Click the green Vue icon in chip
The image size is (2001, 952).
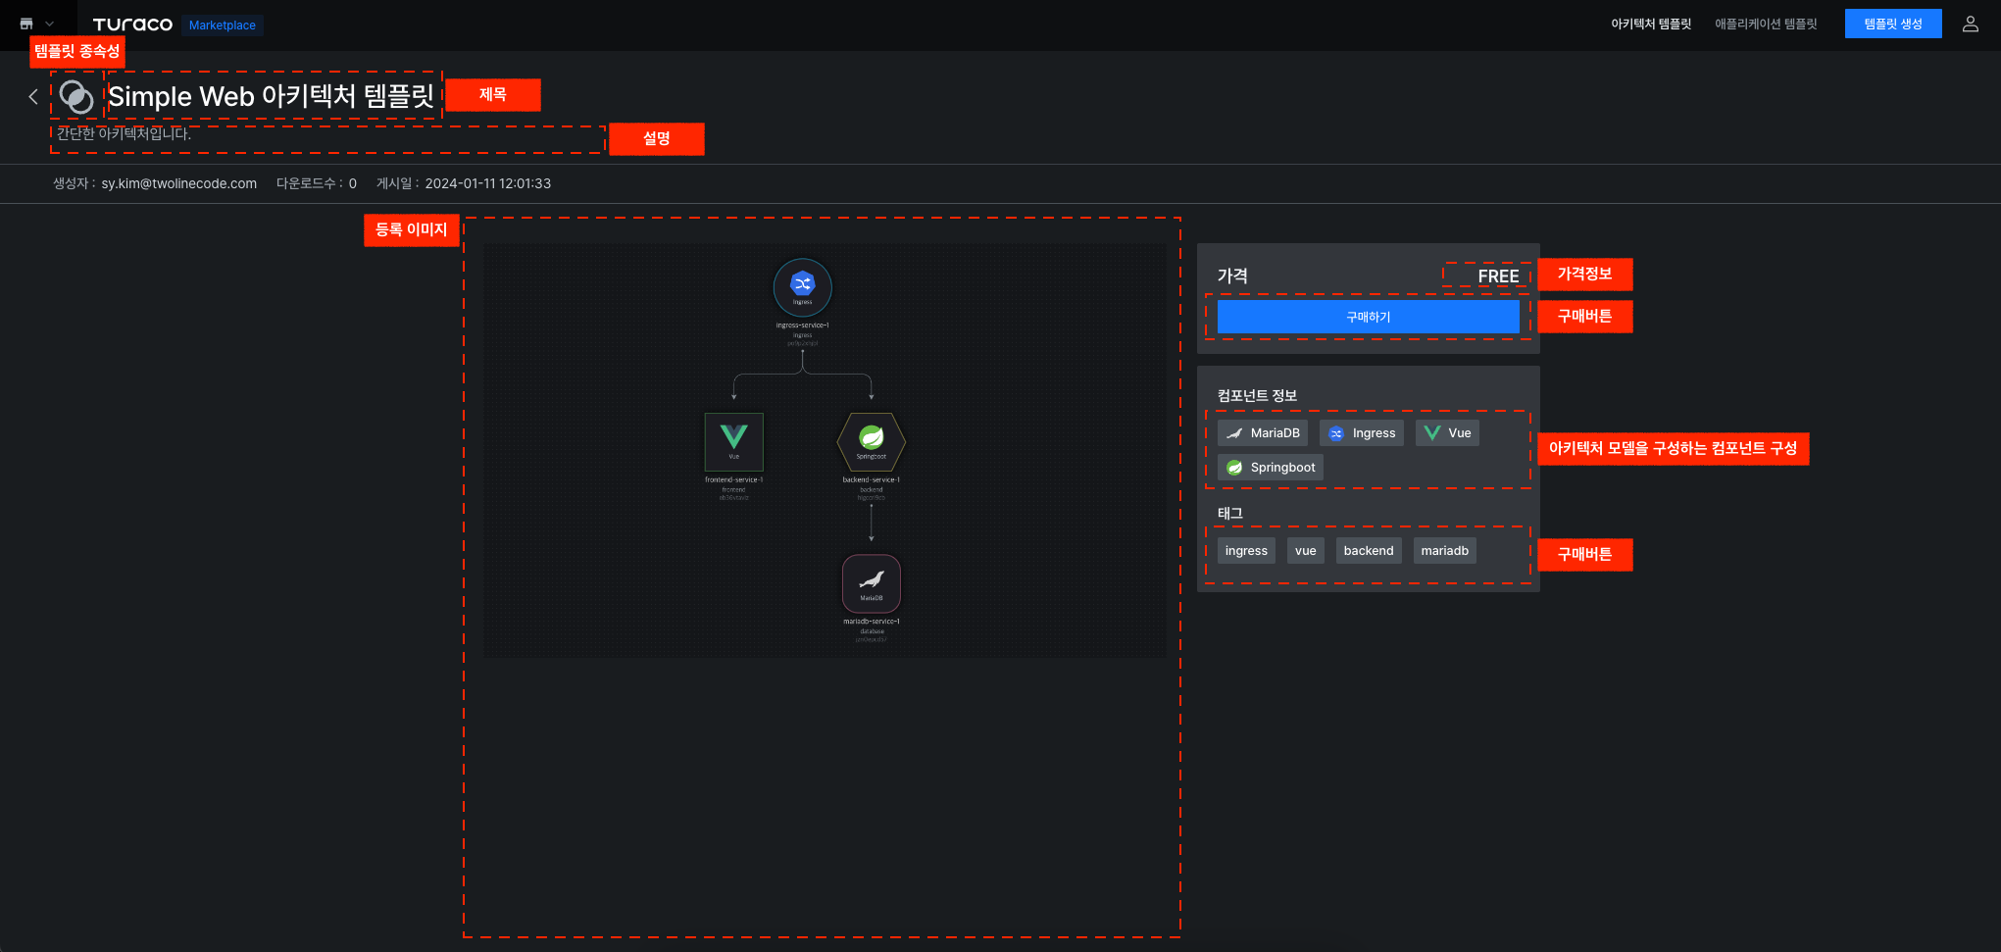(x=1432, y=433)
